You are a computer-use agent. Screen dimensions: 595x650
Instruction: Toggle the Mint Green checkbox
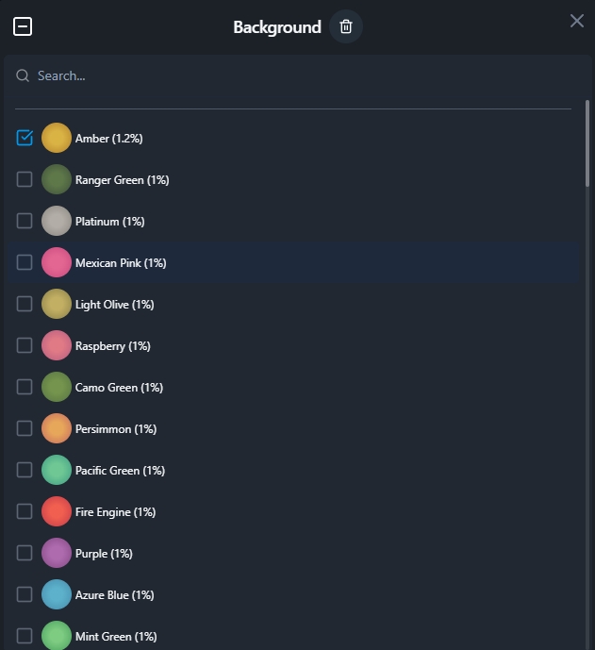tap(25, 636)
